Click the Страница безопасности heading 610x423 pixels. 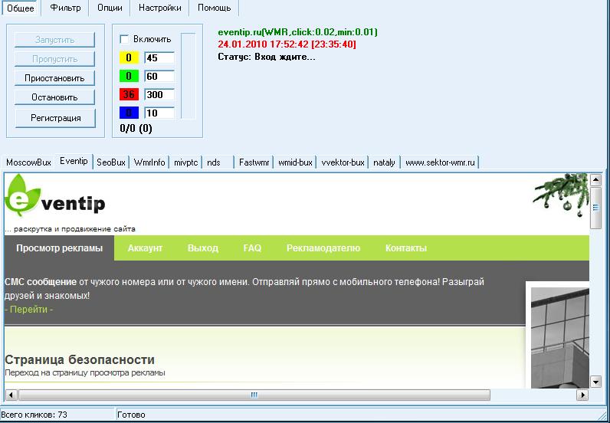pyautogui.click(x=80, y=359)
